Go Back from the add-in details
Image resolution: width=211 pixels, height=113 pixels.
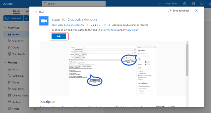[x=40, y=12]
